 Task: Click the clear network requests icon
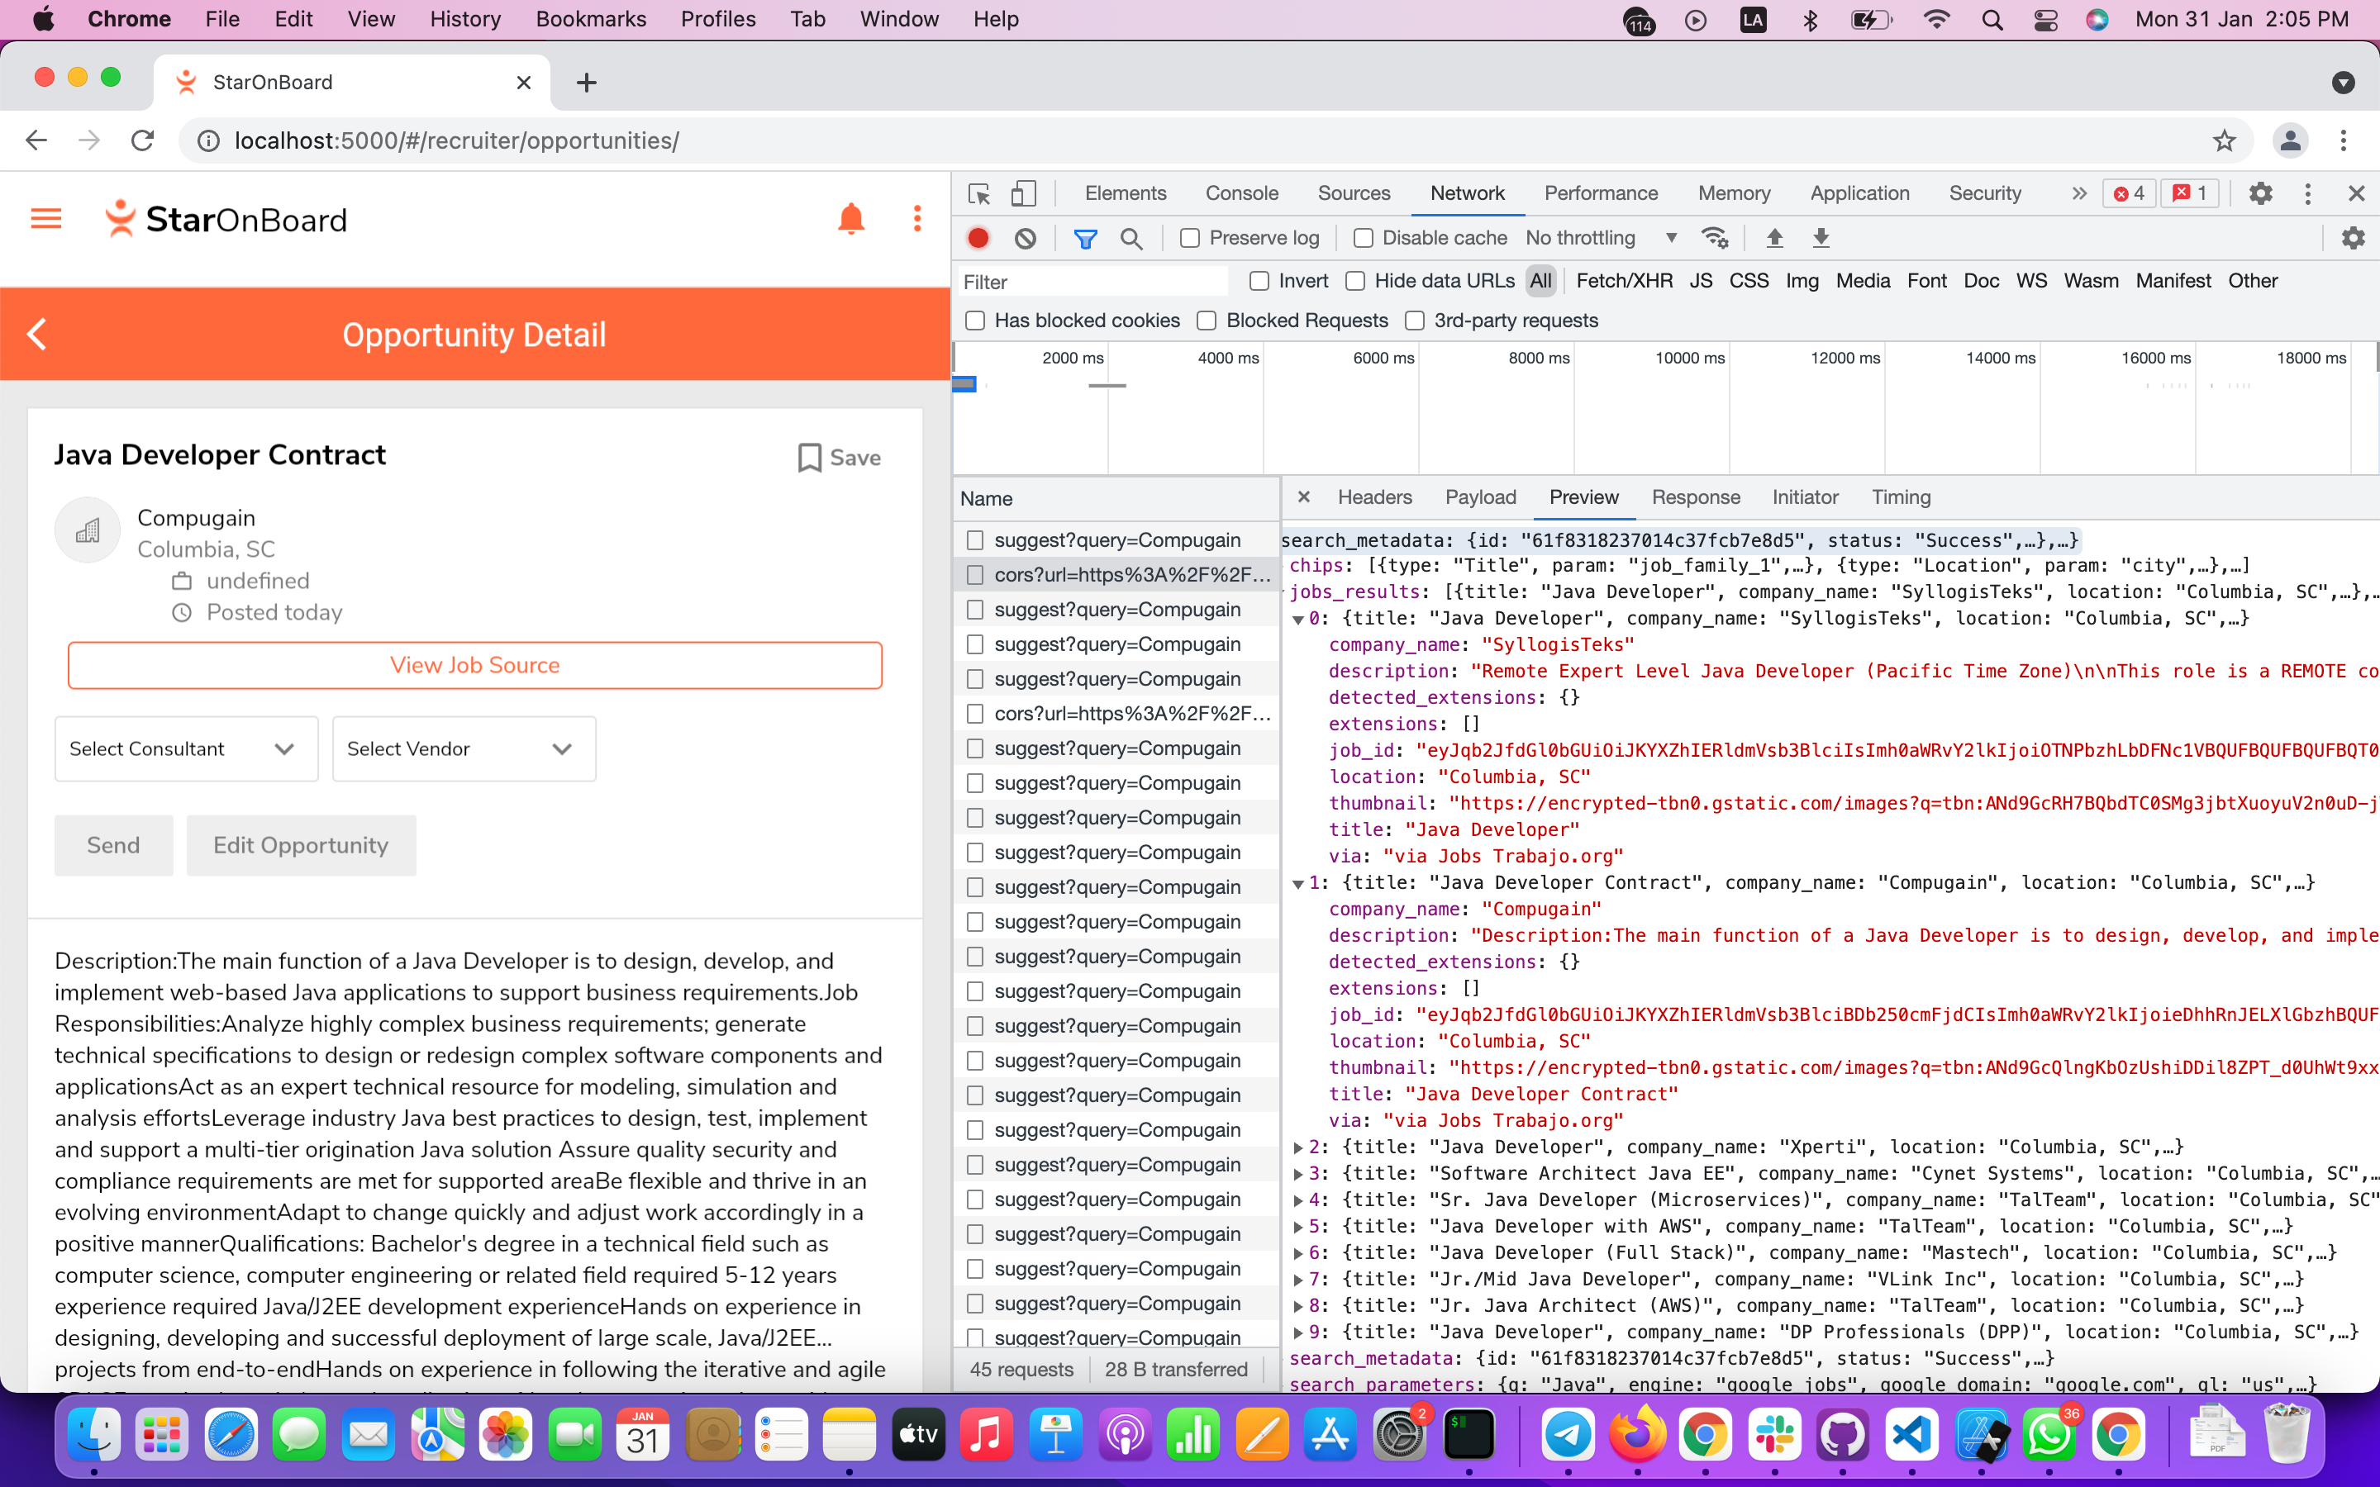[1023, 236]
